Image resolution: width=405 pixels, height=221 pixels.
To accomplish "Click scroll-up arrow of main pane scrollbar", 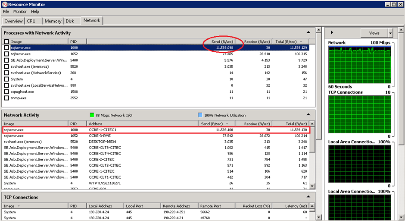I will (x=319, y=30).
